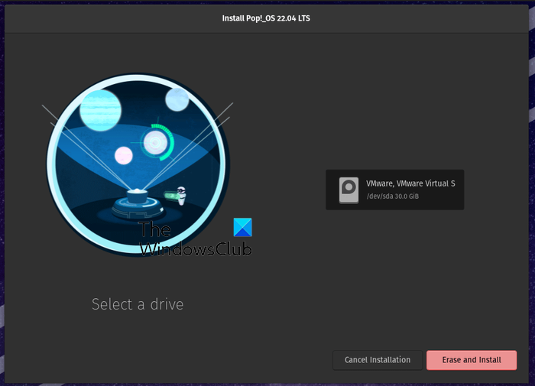Cancel the installation
Viewport: 535px width, 386px height.
378,360
